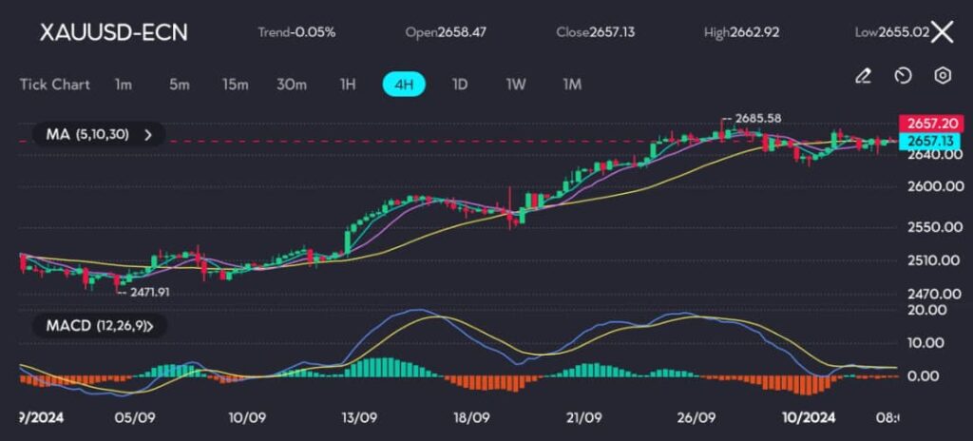Viewport: 973px width, 441px height.
Task: Choose the 5m timeframe
Action: click(179, 85)
